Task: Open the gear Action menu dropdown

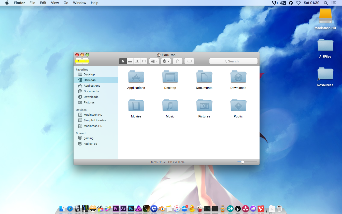Action: [x=166, y=61]
